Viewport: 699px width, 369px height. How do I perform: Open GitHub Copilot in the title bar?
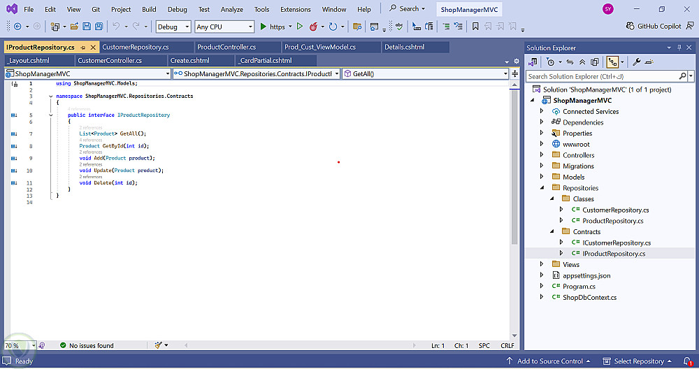point(654,26)
